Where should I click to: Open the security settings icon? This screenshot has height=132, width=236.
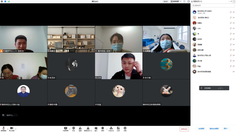(74, 128)
